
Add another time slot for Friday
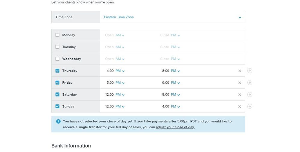tap(250, 82)
